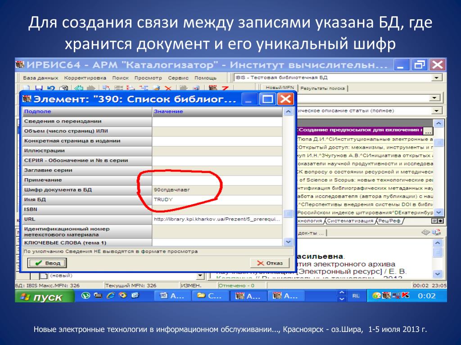Switch to the Новый/MFN tab
The width and height of the screenshot is (461, 345).
[x=280, y=88]
